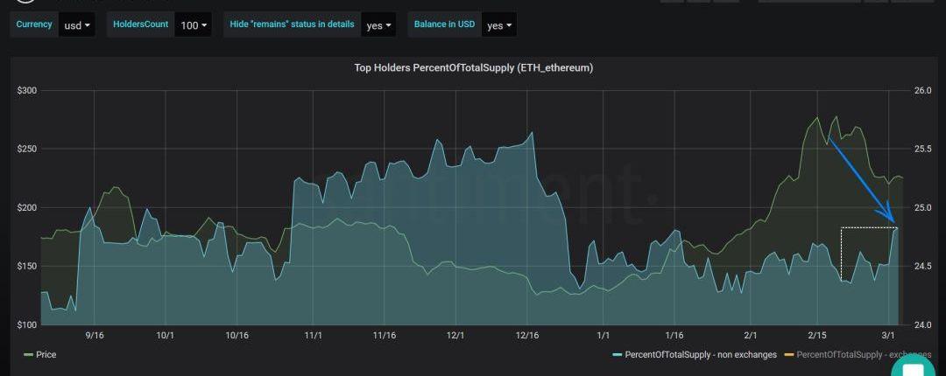Open the Currency usd dropdown
This screenshot has height=376, width=946.
[76, 25]
